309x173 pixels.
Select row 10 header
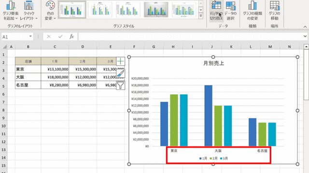click(x=3, y=126)
